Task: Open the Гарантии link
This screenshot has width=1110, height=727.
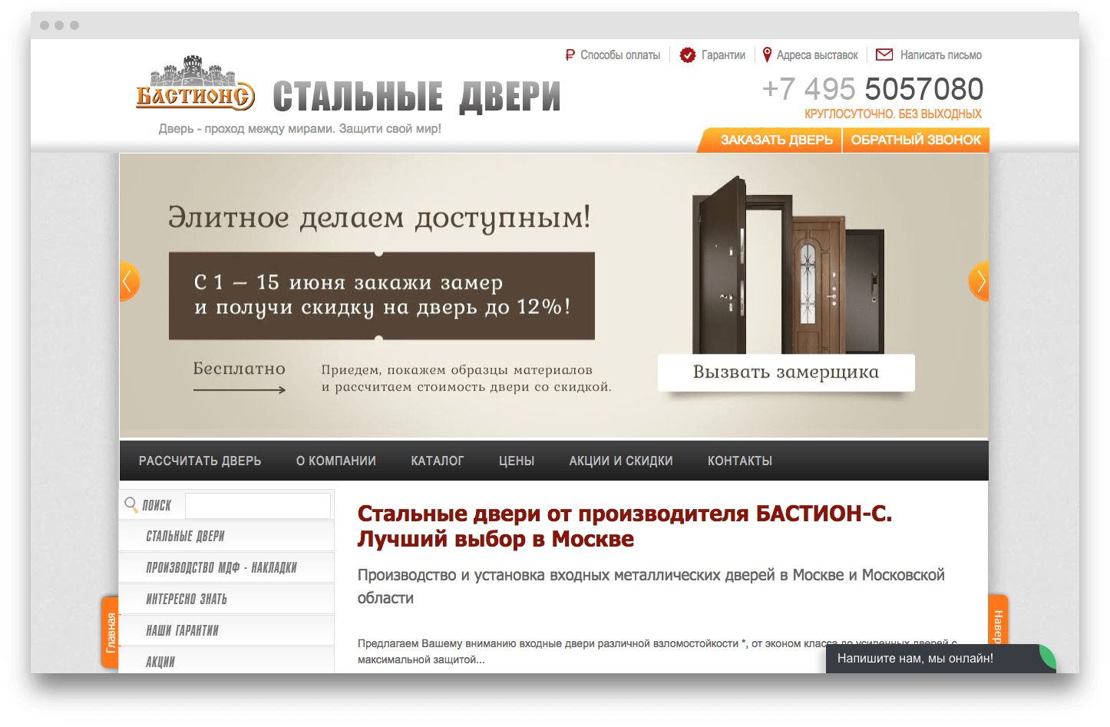Action: (x=723, y=55)
